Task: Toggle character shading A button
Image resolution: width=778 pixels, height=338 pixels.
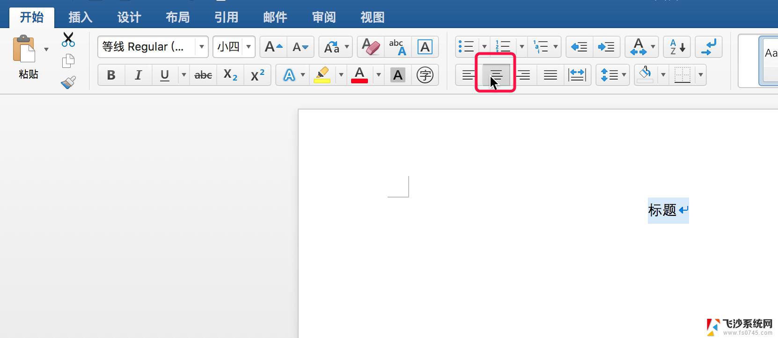Action: click(x=397, y=75)
